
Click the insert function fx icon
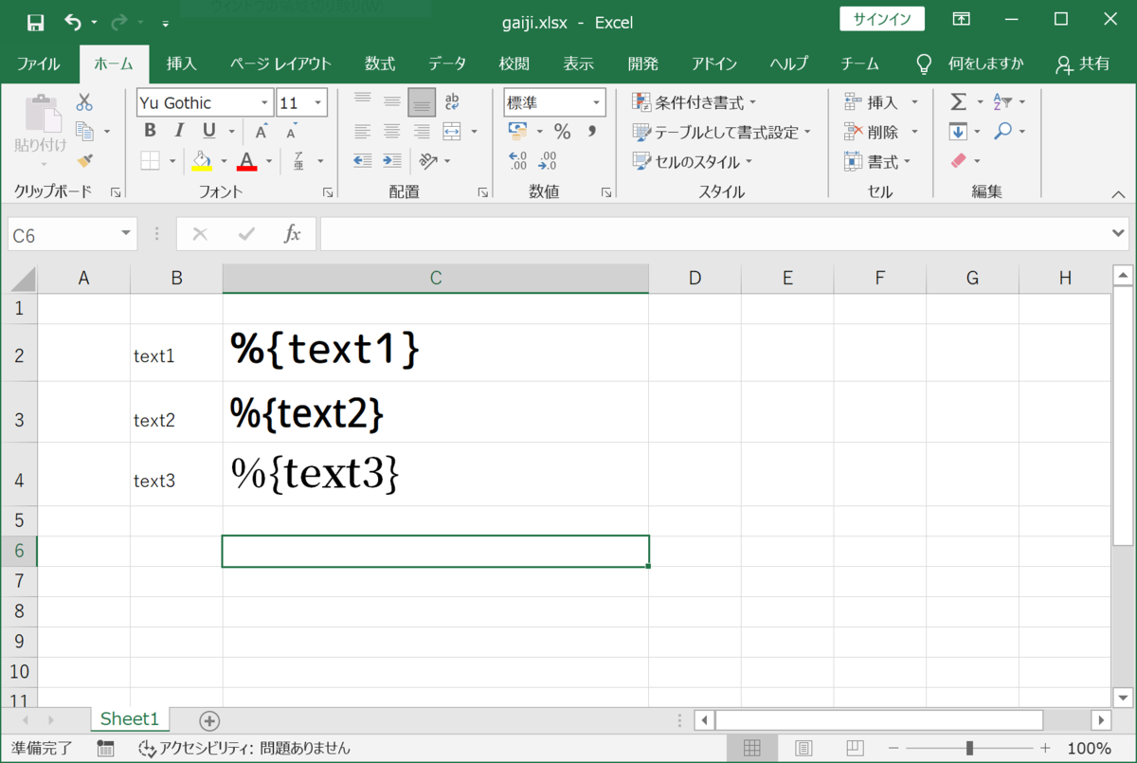(x=293, y=234)
